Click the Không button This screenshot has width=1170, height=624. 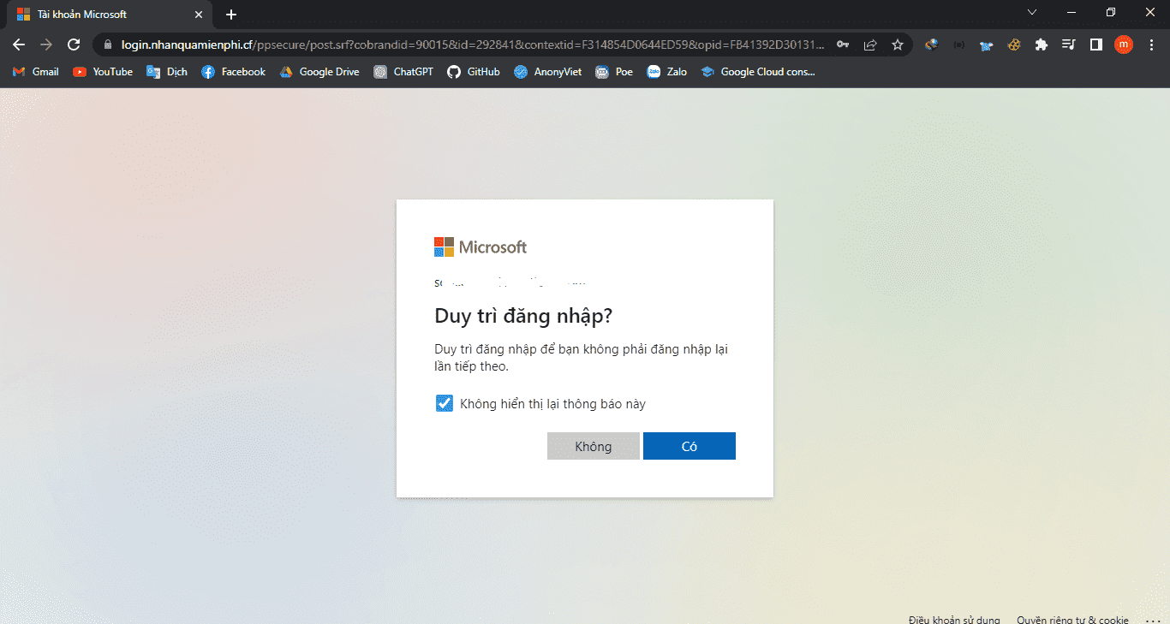(594, 446)
